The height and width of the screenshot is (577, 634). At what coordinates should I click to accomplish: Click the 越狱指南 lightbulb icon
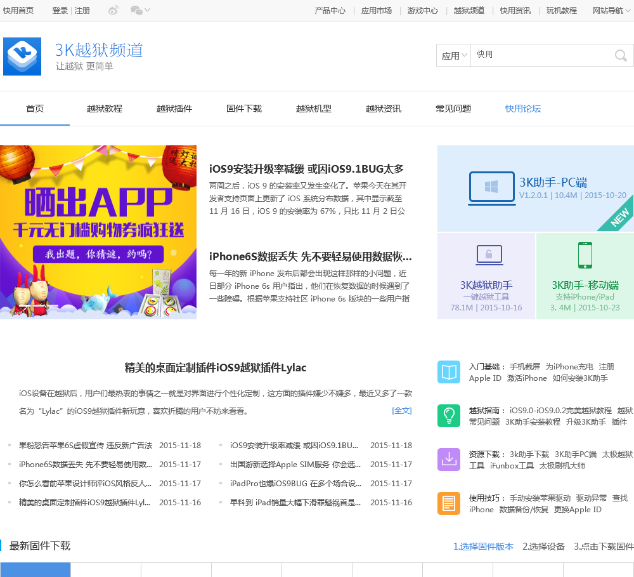point(448,416)
